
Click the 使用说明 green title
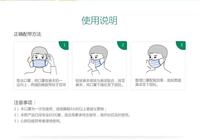99,20
